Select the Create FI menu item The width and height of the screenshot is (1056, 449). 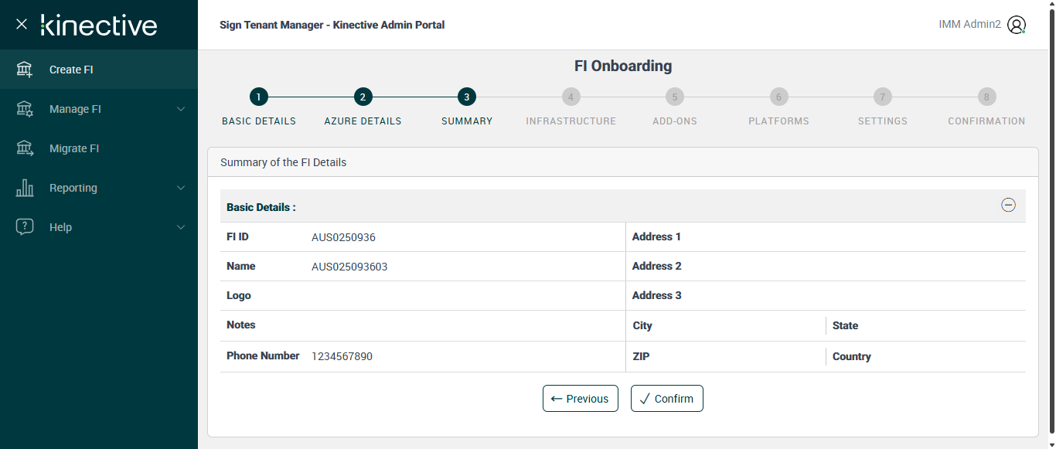[x=71, y=70]
